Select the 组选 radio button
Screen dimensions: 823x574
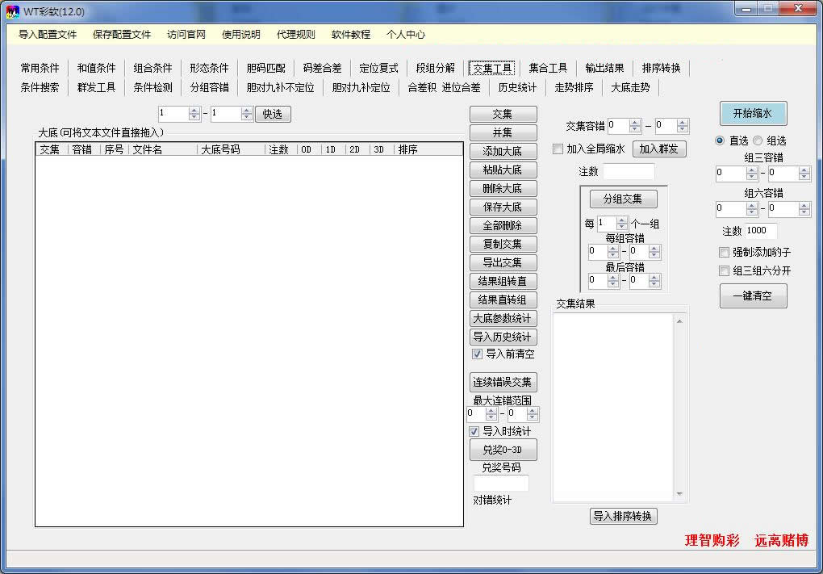coord(758,140)
